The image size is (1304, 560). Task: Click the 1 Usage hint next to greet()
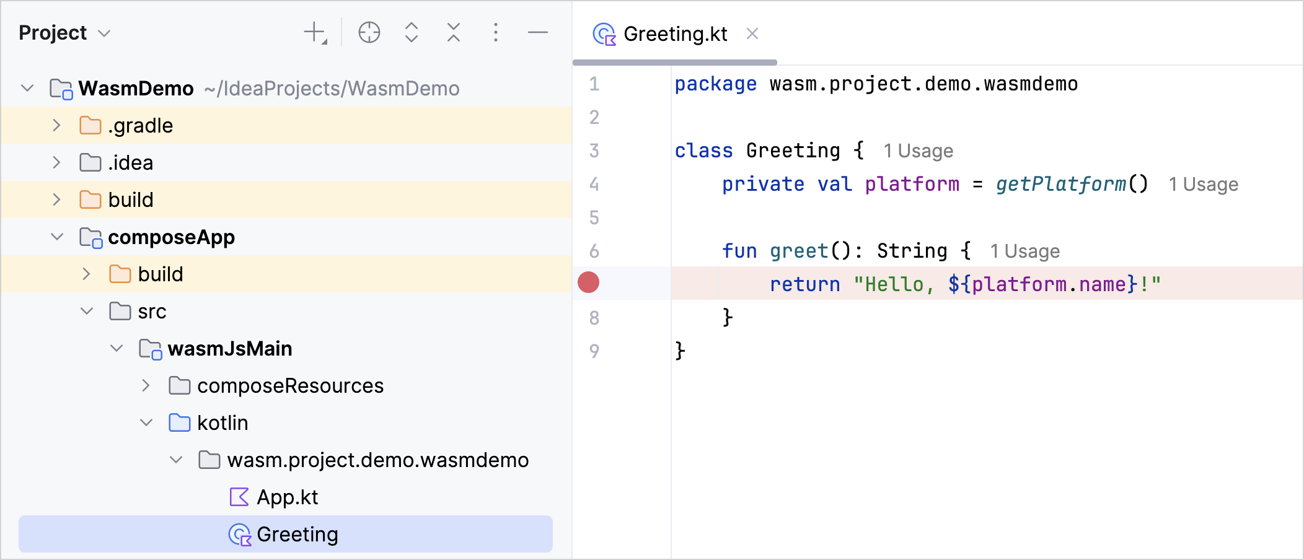tap(1024, 252)
